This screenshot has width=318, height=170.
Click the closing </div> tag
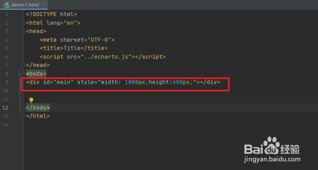point(210,82)
